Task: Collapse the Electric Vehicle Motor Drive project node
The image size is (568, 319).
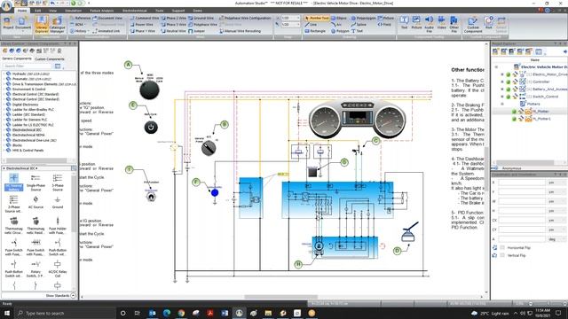Action: (x=496, y=67)
